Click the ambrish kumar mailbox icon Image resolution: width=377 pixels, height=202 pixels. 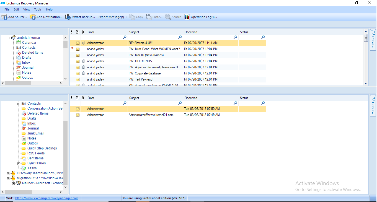pos(13,38)
